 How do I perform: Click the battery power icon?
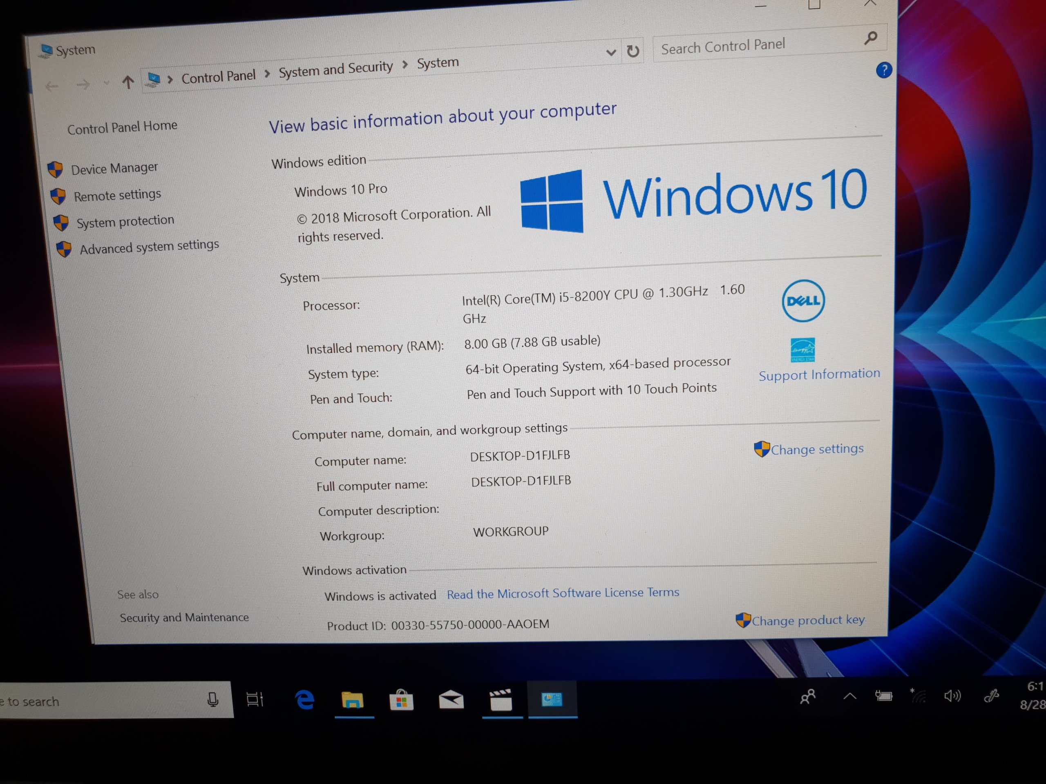point(883,696)
